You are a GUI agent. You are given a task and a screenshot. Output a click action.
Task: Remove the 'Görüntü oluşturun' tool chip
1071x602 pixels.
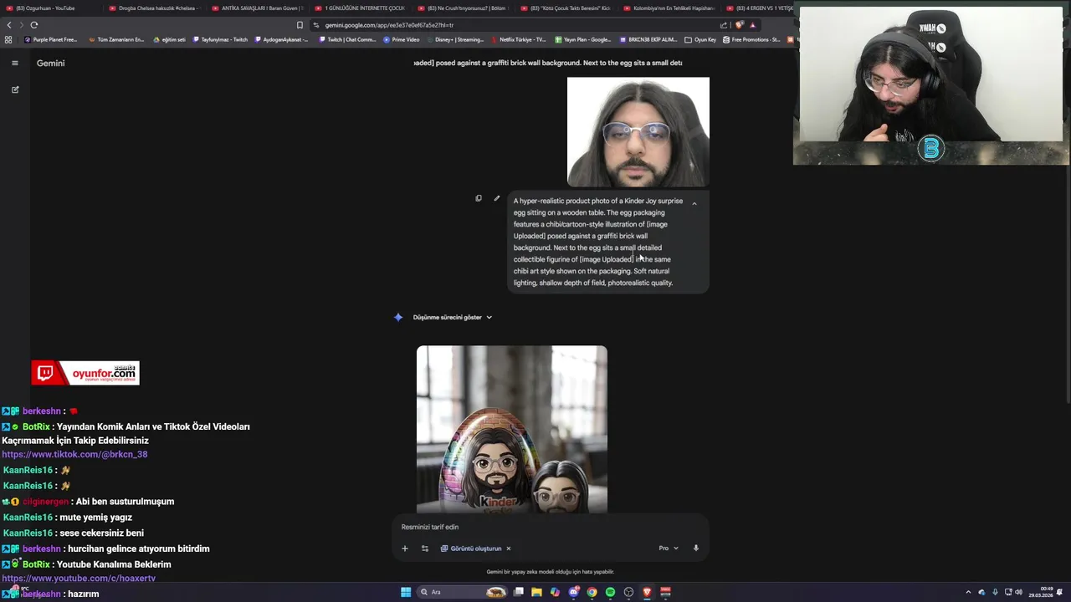point(508,548)
